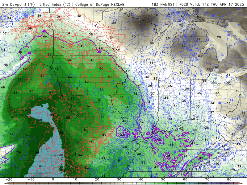
Task: Click the "23" dewpoint value over Michigan
Action: [x=193, y=29]
